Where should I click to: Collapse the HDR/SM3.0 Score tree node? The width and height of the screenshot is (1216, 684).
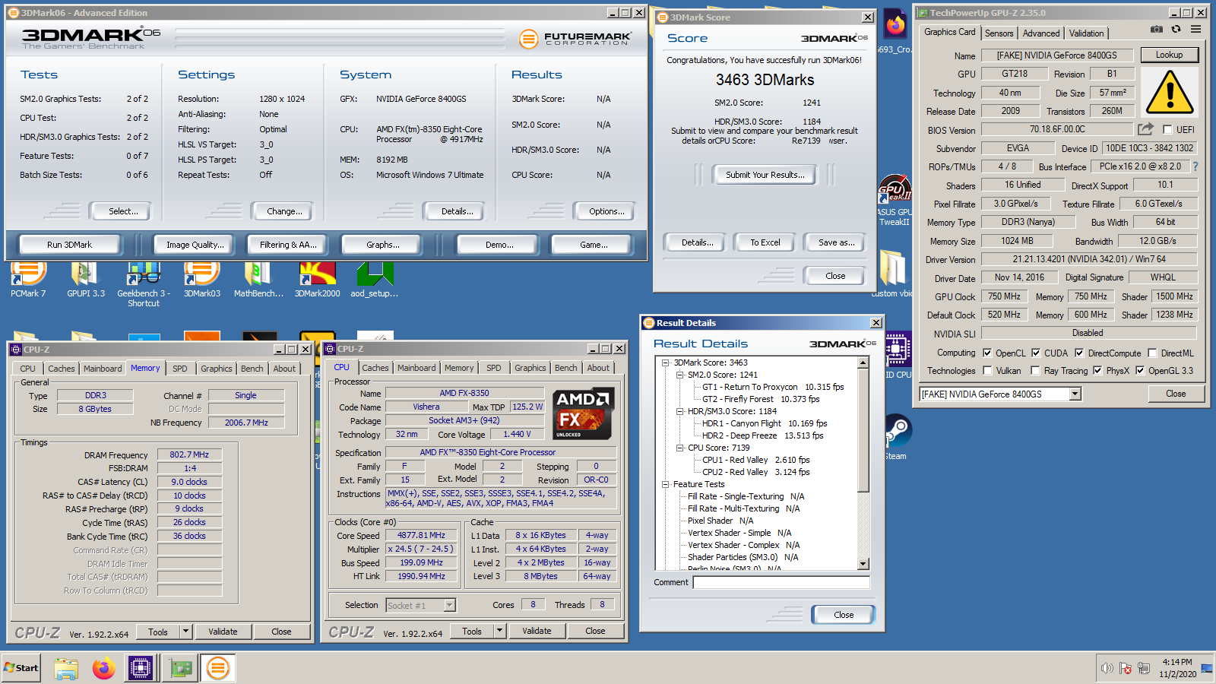tap(680, 411)
